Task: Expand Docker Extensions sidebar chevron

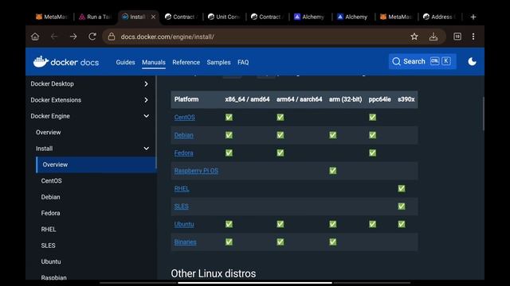Action: click(146, 100)
